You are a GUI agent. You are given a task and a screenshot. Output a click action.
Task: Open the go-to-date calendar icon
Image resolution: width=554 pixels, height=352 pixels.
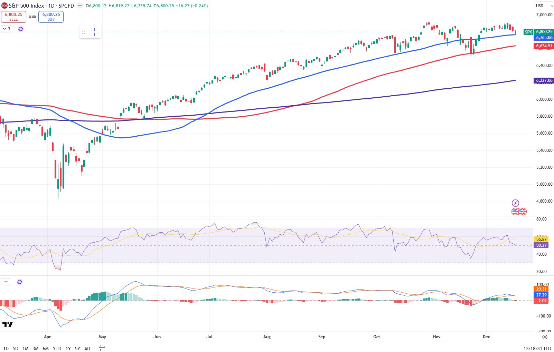click(102, 348)
